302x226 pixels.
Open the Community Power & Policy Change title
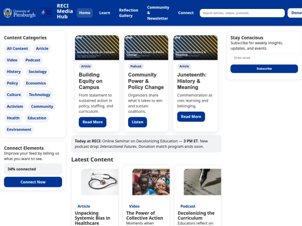(x=146, y=81)
